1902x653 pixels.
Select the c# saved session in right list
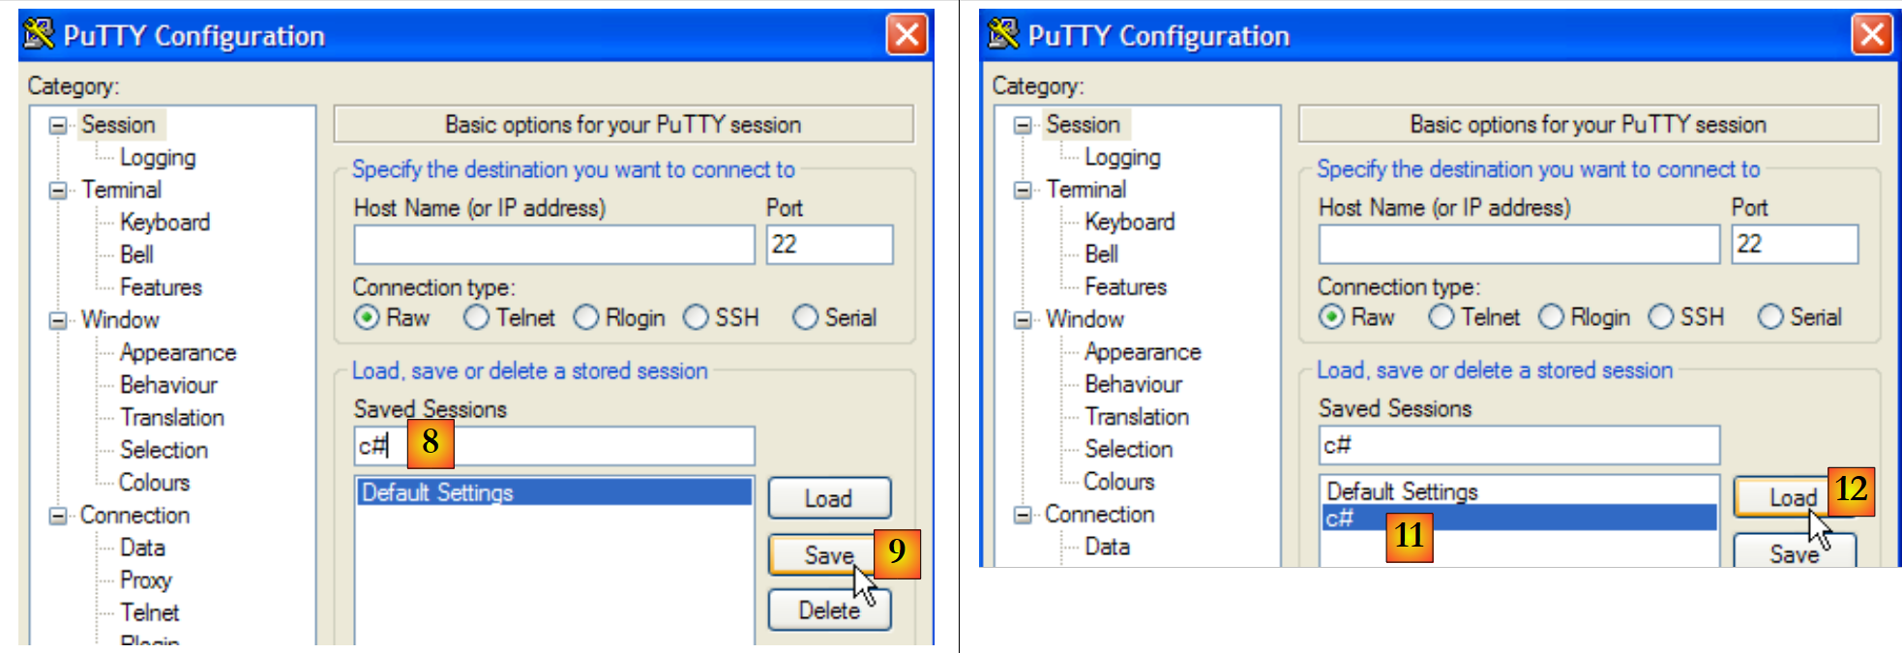[1340, 519]
